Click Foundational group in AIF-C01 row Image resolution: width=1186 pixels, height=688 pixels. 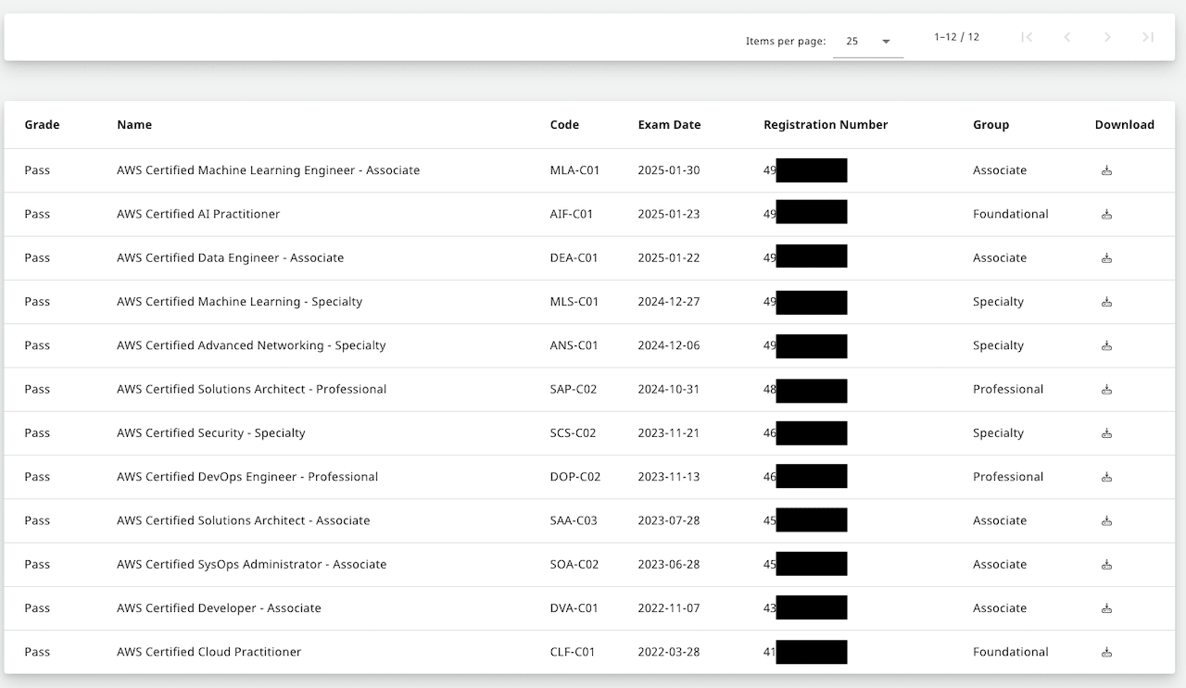(1011, 214)
